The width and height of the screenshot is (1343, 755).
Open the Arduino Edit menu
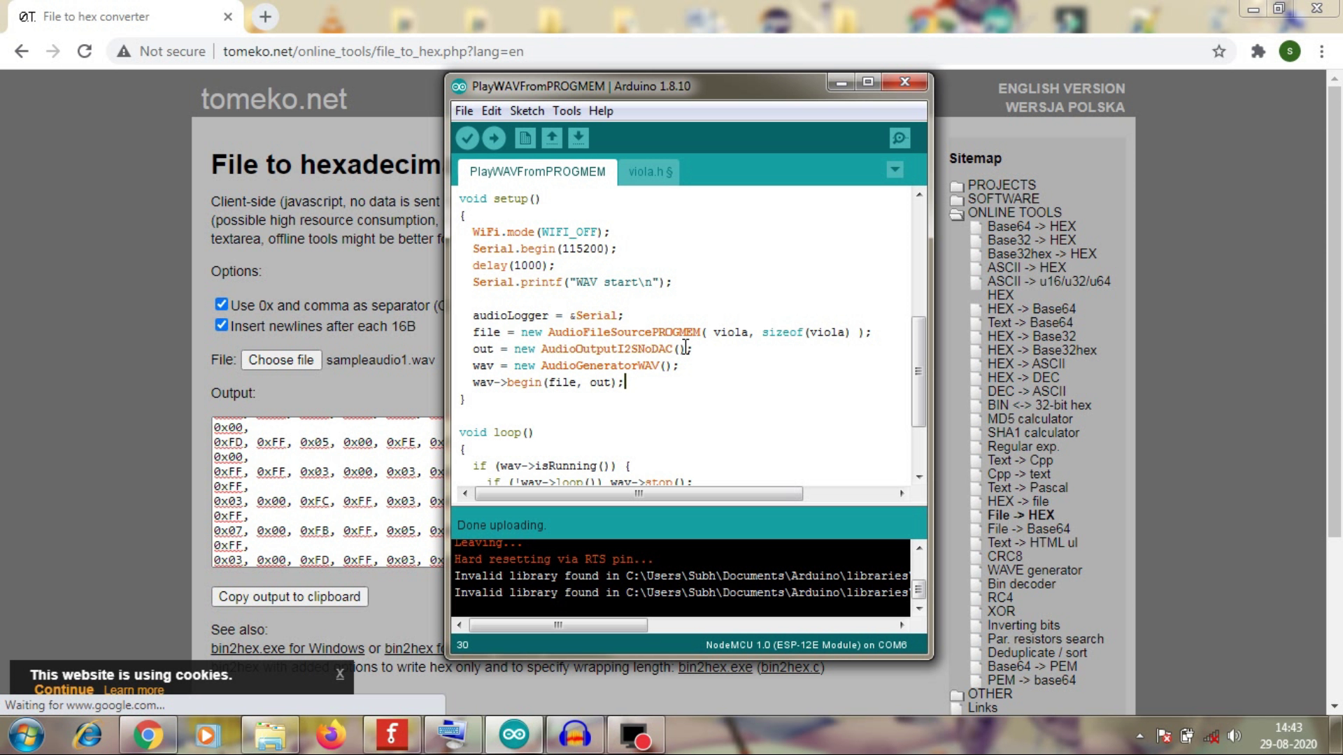point(491,110)
